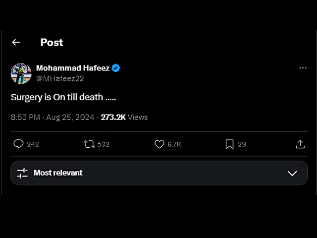Go back using the left arrow

point(16,43)
